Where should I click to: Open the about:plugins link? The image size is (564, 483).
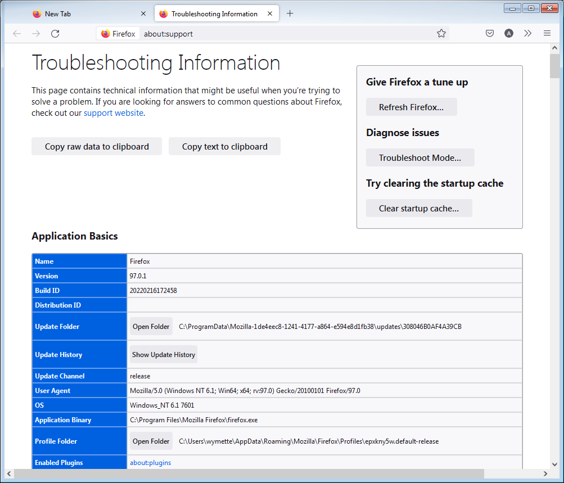click(x=150, y=463)
